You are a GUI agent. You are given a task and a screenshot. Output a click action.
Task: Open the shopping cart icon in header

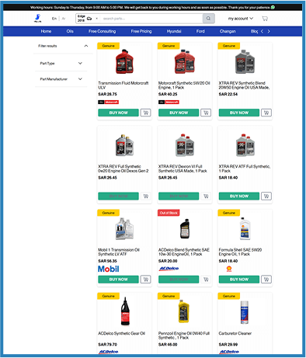[x=265, y=19]
